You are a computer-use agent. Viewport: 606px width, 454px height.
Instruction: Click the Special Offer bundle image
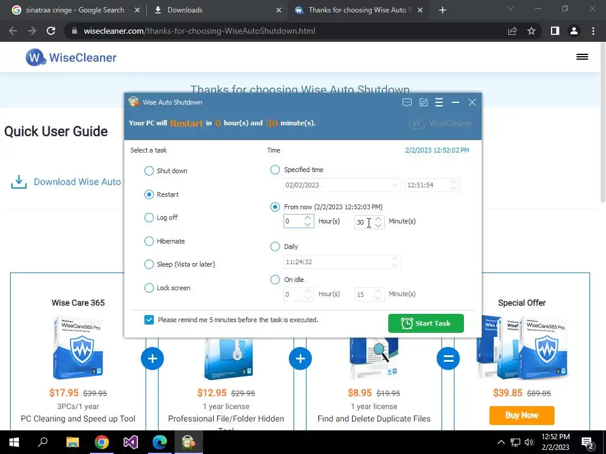[x=522, y=348]
